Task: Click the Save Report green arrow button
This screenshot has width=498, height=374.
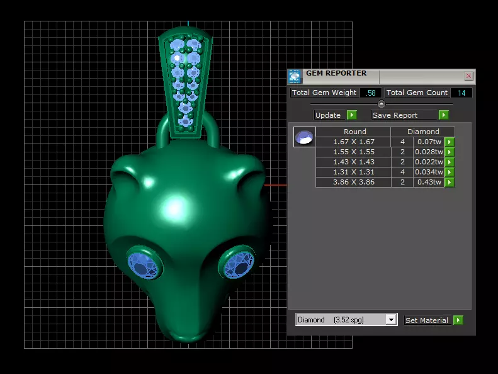Action: coord(444,115)
